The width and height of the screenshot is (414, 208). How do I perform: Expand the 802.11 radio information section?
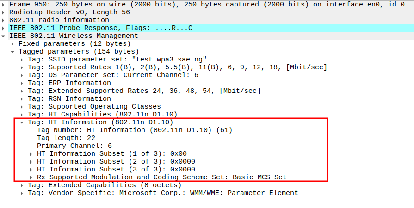click(x=4, y=20)
